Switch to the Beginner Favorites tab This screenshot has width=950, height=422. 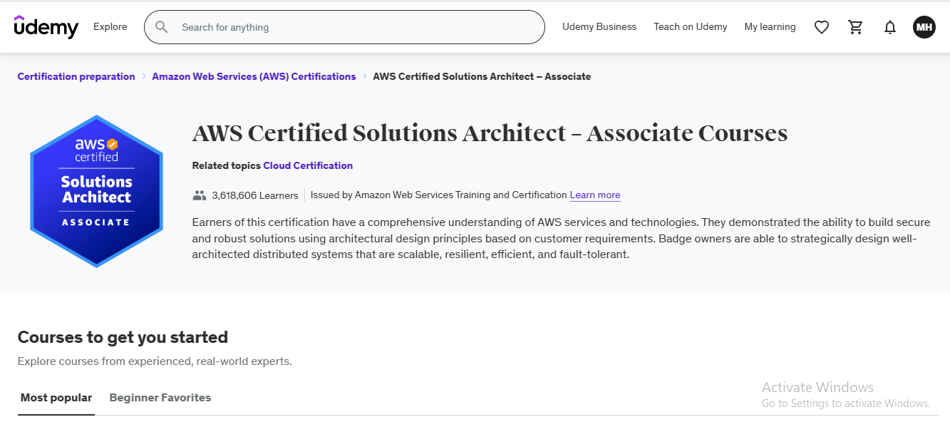click(160, 398)
